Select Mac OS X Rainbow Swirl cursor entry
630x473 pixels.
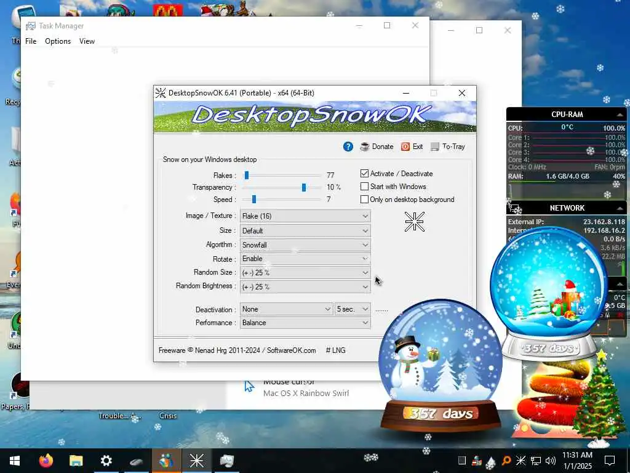(x=306, y=393)
